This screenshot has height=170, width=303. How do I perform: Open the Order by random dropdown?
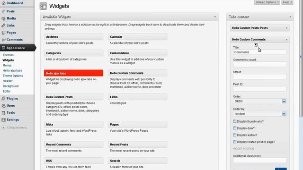[259, 114]
